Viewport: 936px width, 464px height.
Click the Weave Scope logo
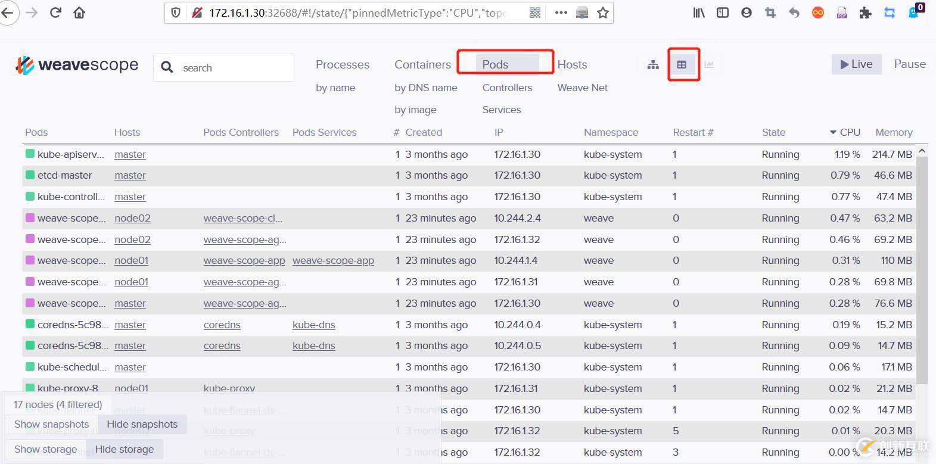point(77,64)
